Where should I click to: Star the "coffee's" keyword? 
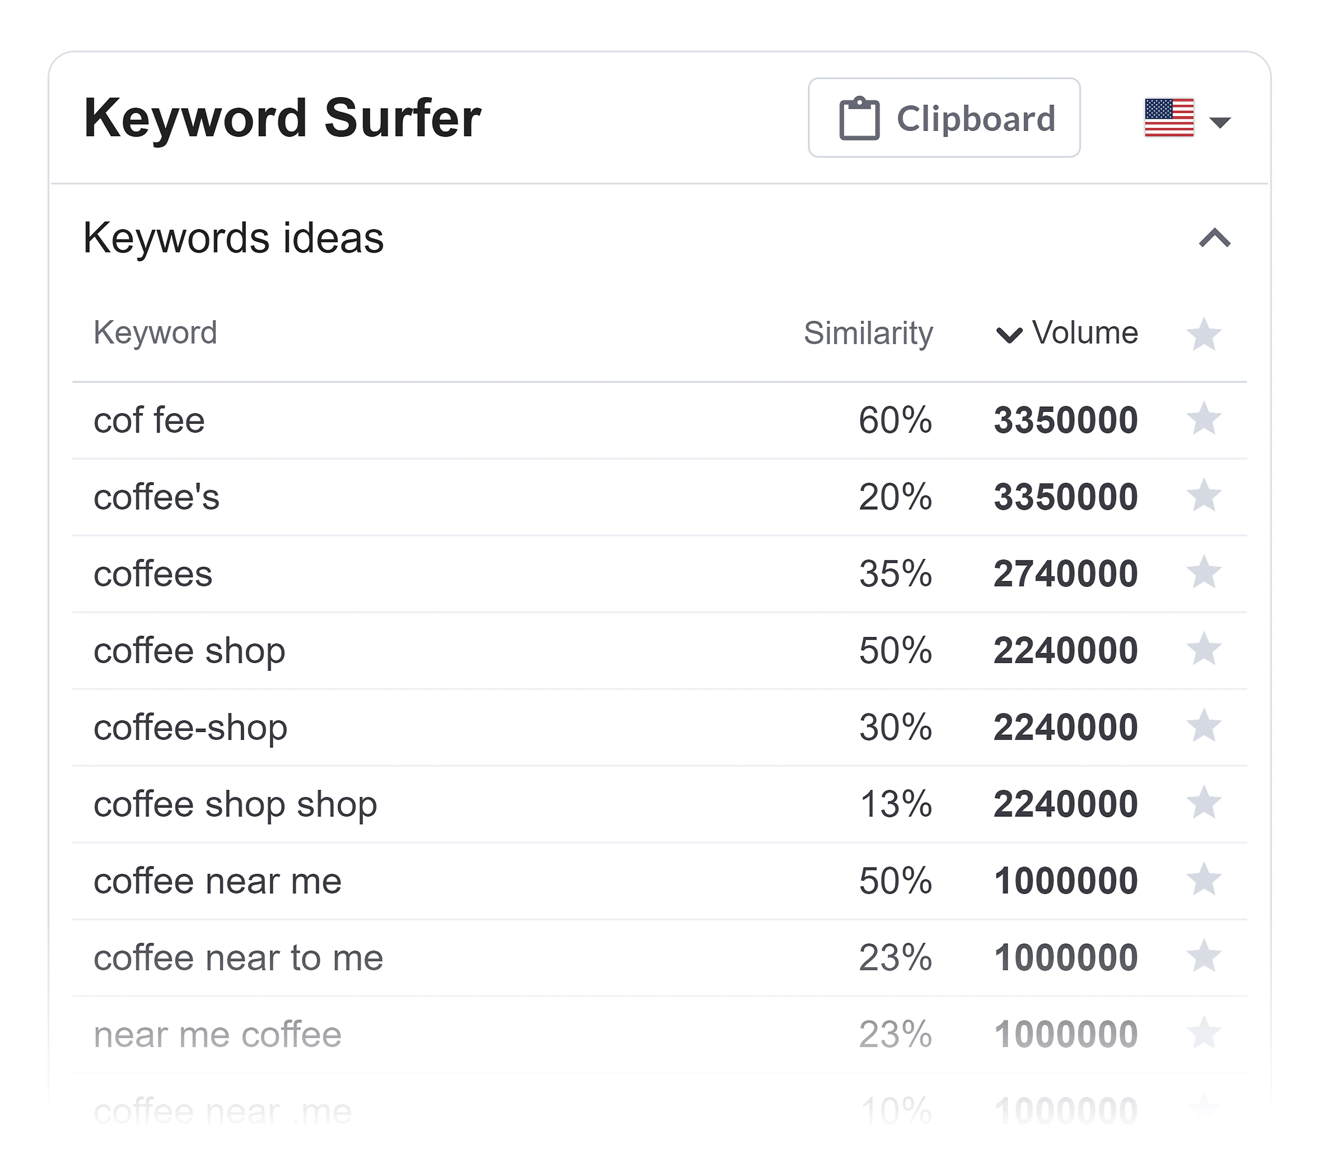tap(1203, 496)
